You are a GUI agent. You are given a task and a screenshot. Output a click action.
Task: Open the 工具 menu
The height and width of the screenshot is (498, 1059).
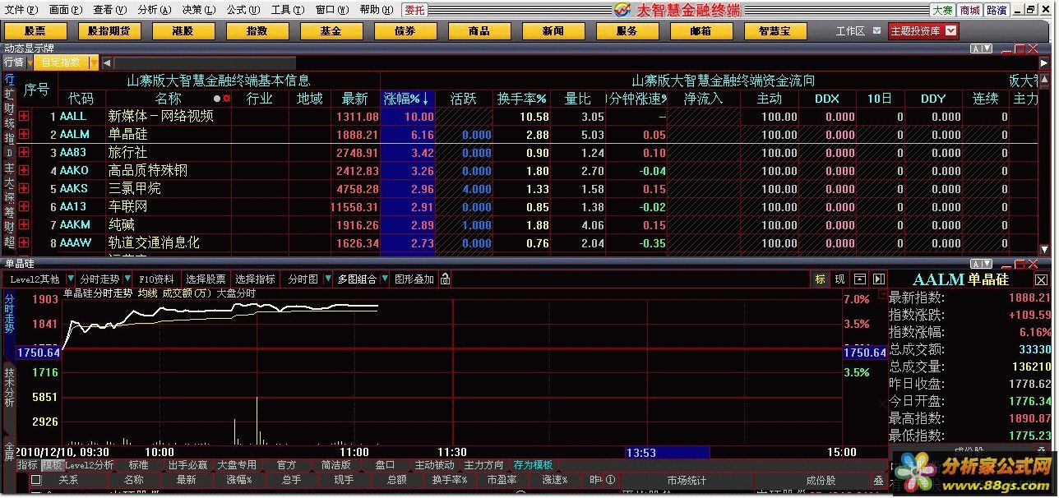[x=287, y=10]
